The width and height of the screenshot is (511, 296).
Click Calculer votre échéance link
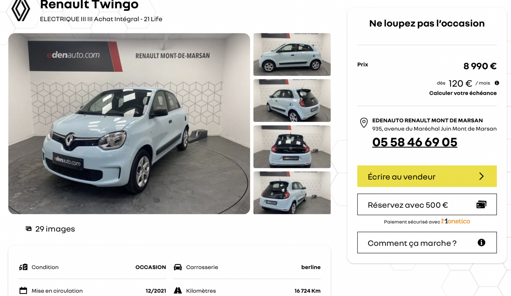(463, 93)
